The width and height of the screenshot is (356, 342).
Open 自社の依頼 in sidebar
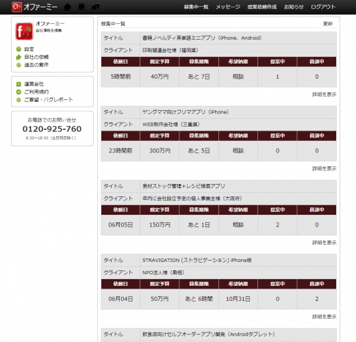tap(36, 57)
